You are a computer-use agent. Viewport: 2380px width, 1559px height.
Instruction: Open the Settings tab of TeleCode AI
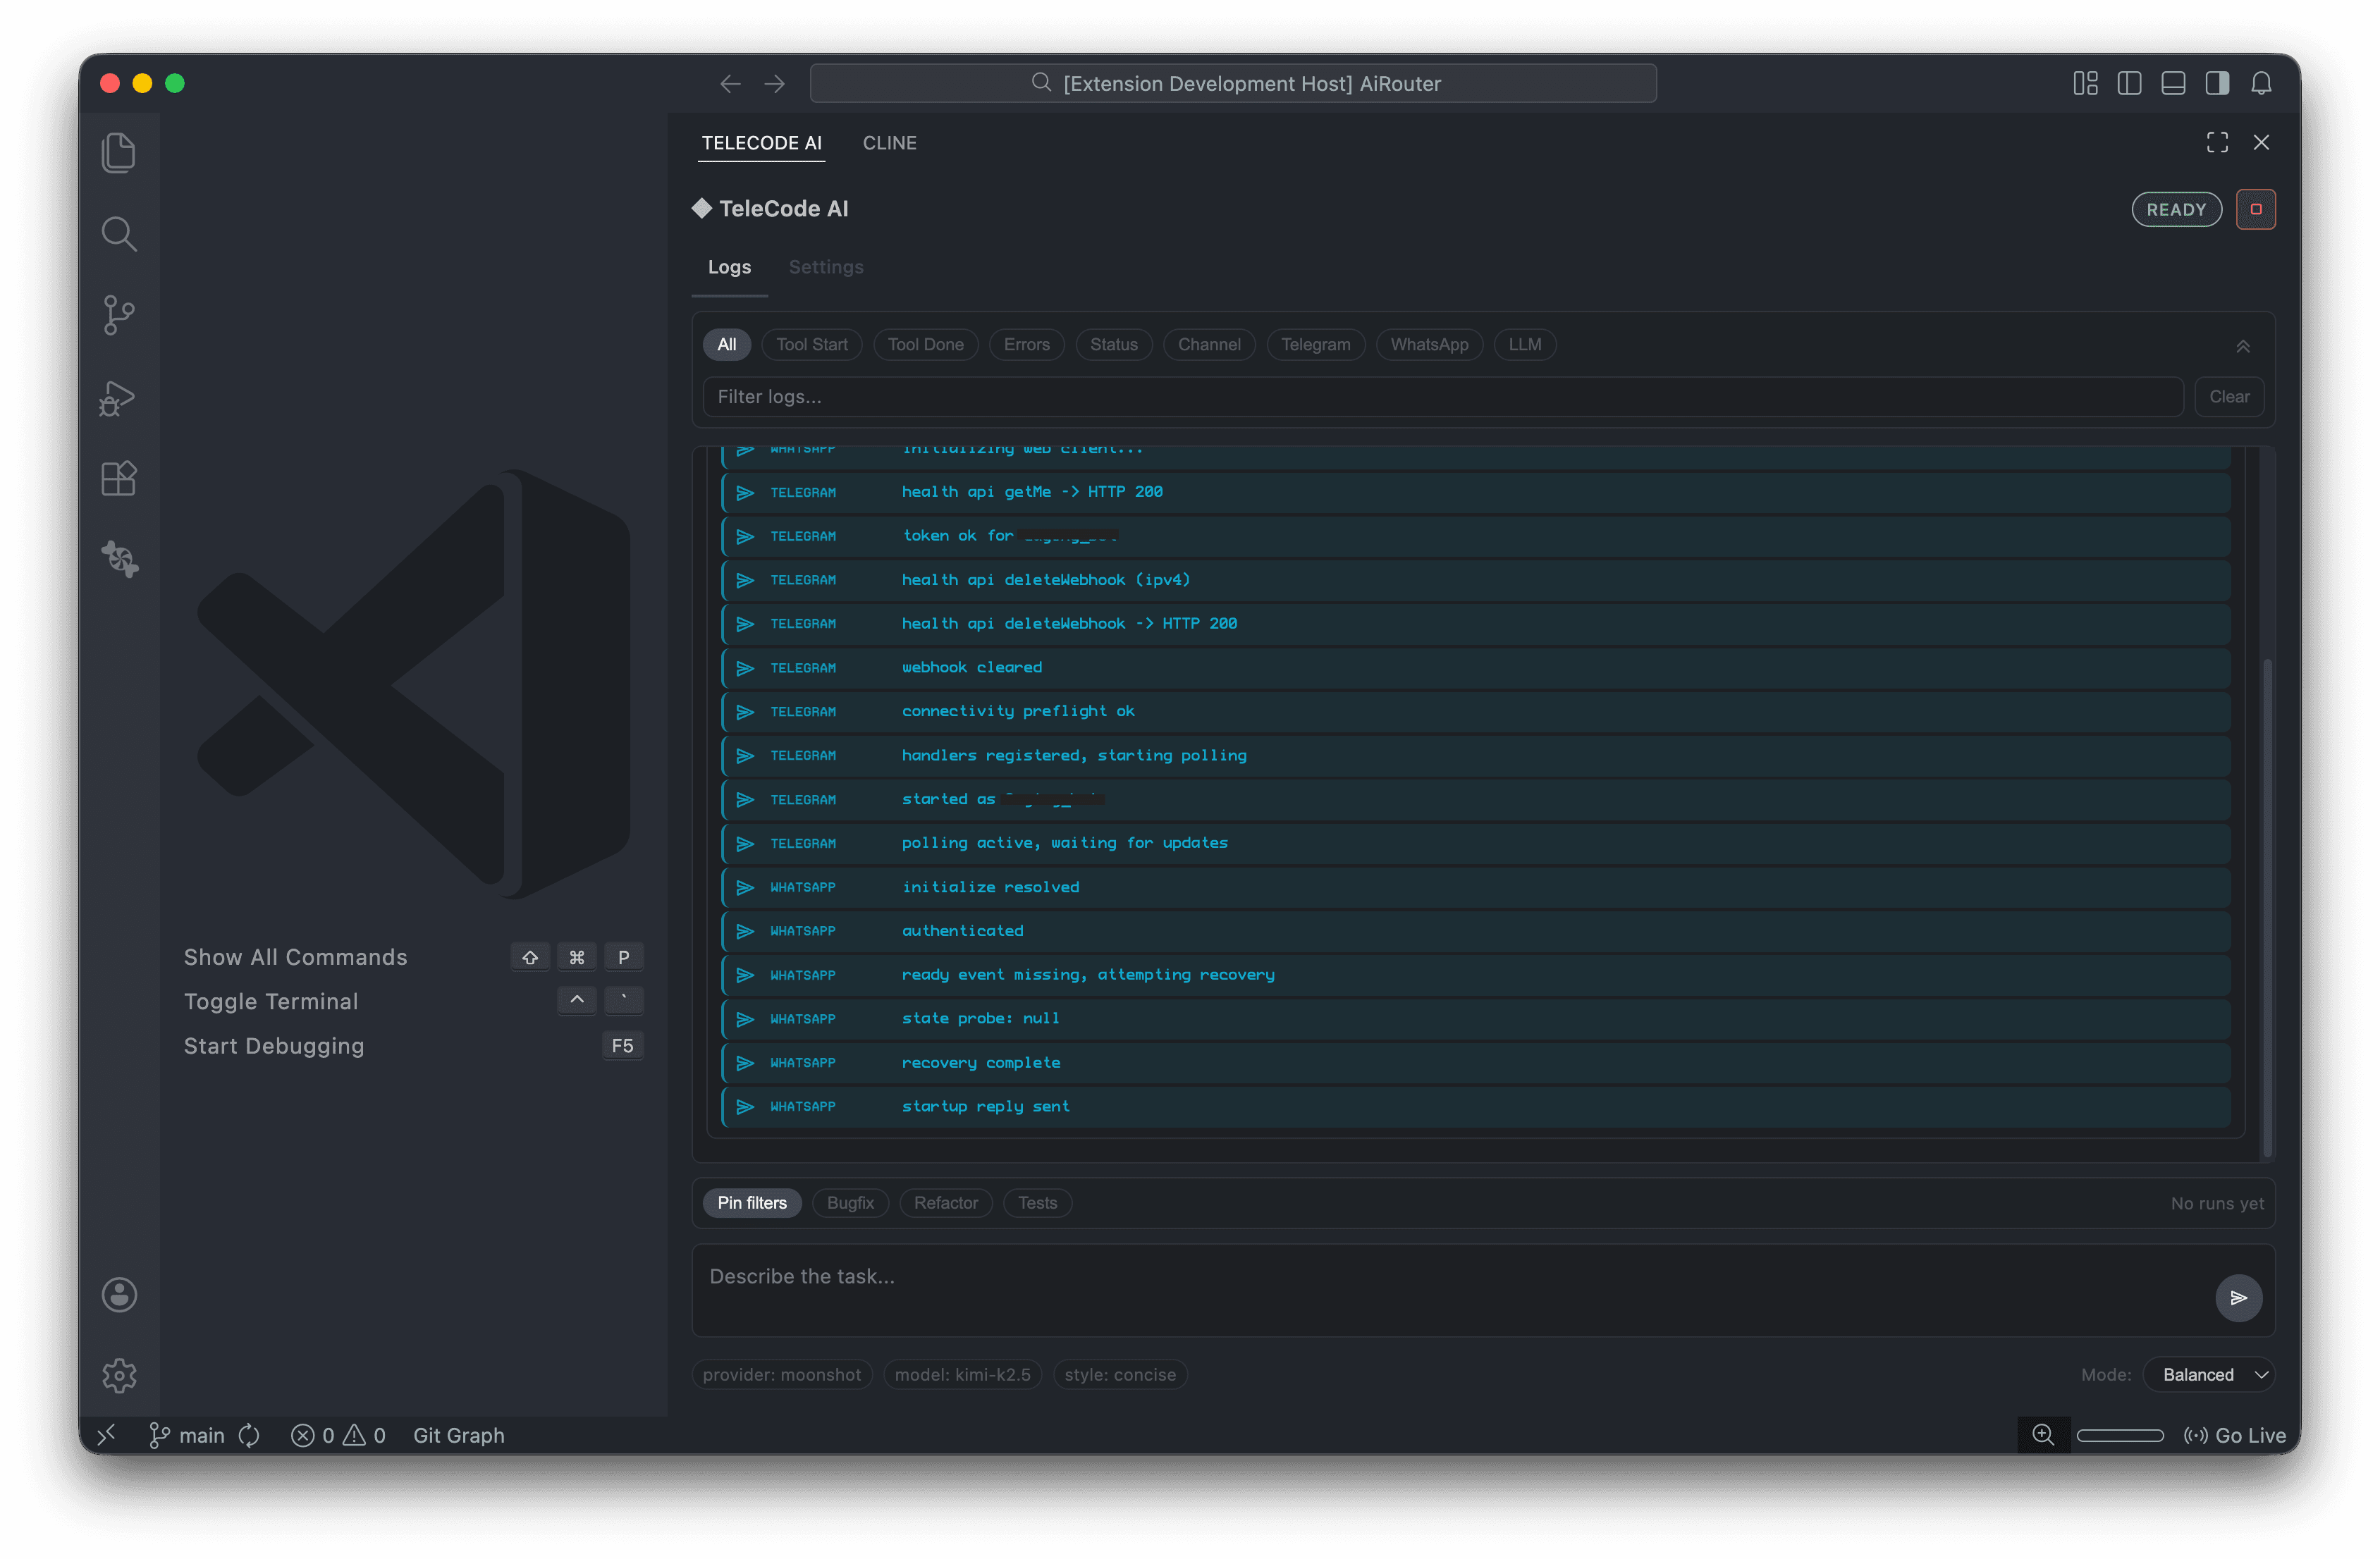(x=825, y=267)
